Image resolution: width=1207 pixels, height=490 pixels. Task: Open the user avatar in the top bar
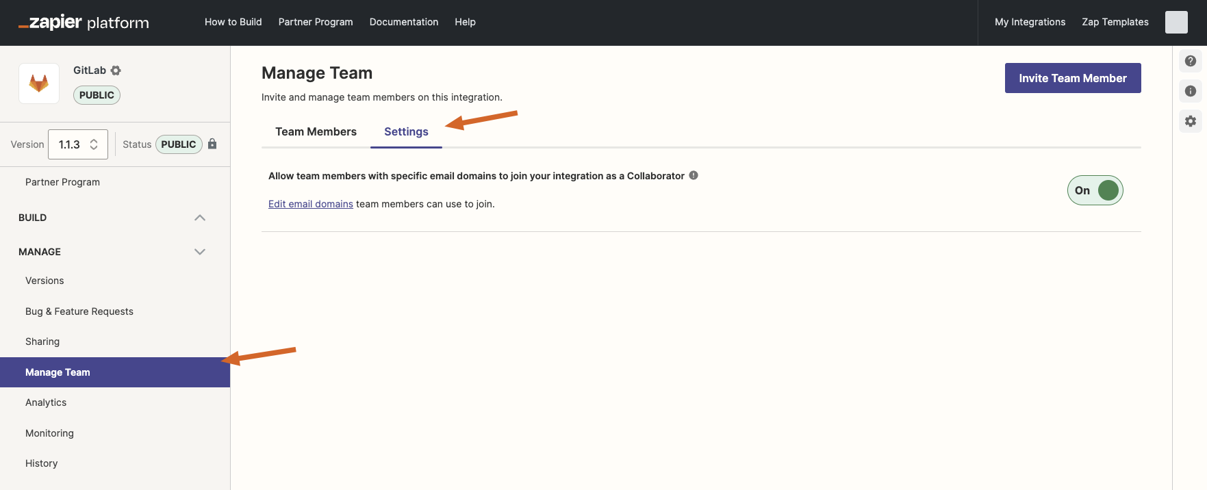pos(1176,22)
